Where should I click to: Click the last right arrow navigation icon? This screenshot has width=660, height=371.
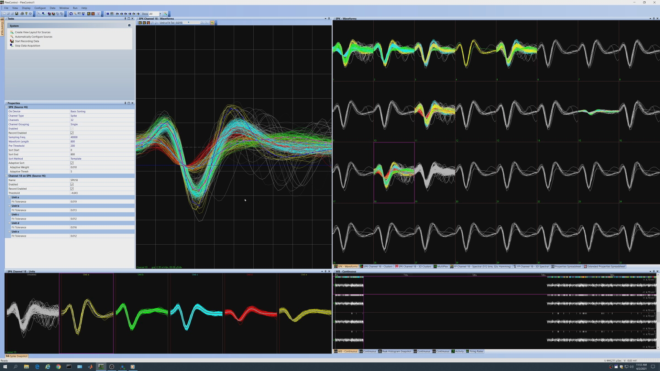click(138, 14)
